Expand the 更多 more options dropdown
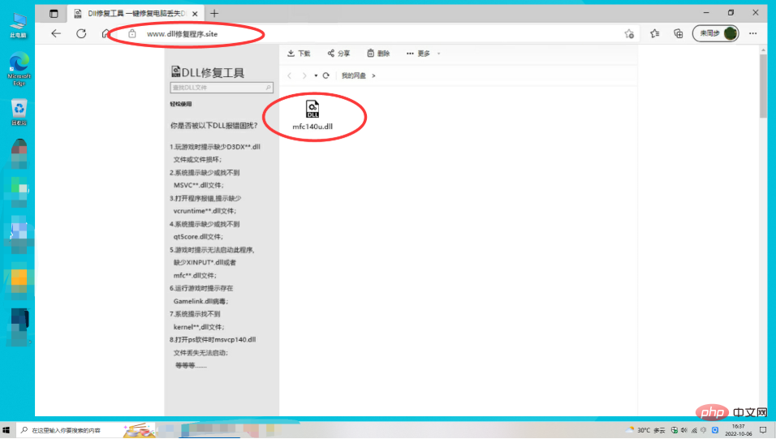This screenshot has height=439, width=776. click(424, 54)
